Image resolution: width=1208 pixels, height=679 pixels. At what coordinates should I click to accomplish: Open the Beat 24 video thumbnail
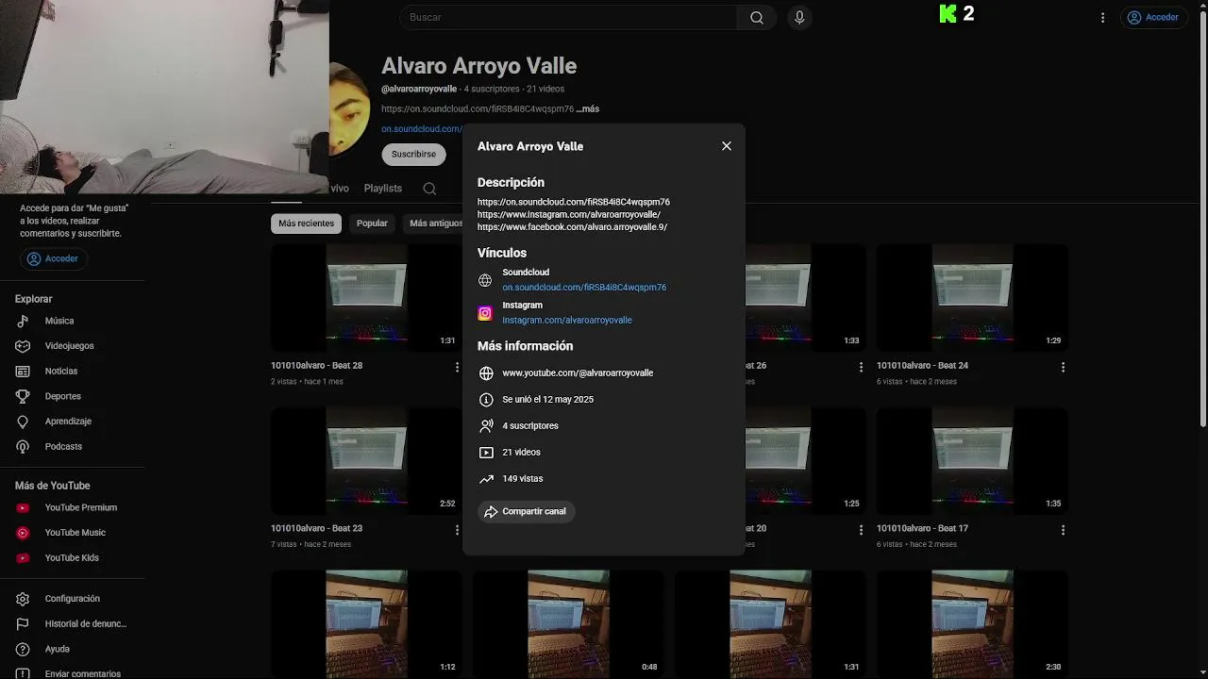point(972,298)
